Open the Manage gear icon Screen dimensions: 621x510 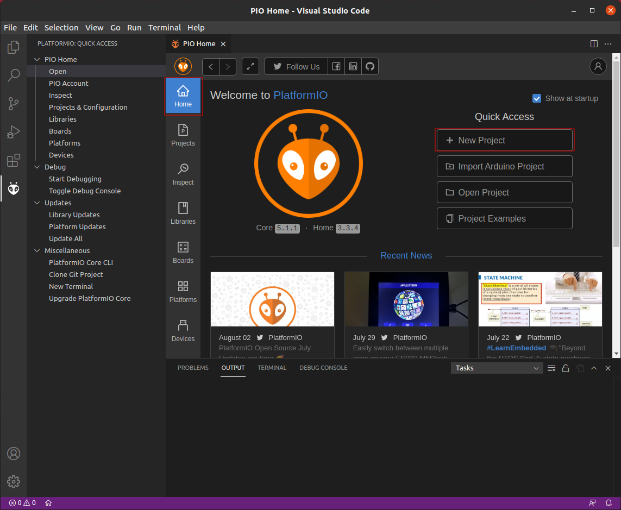tap(14, 482)
